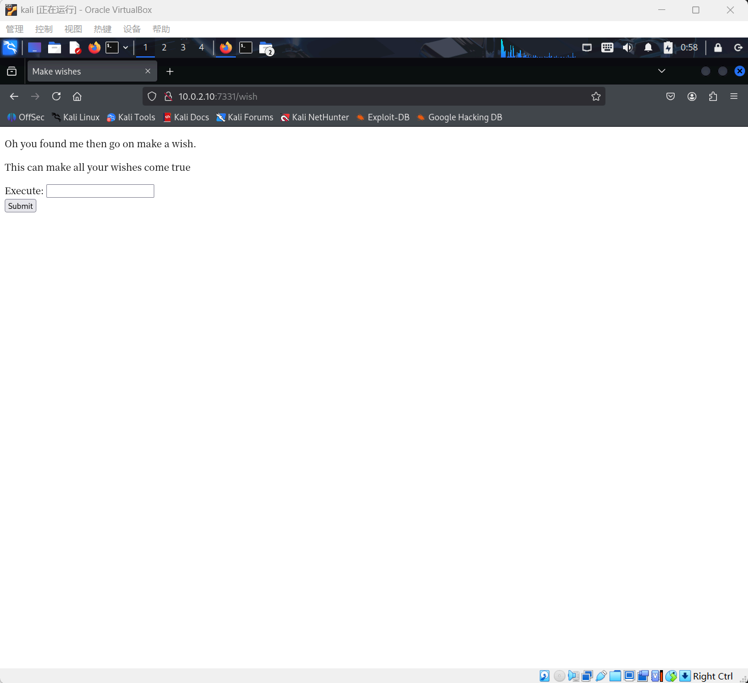This screenshot has width=748, height=683.
Task: Open the recent tabs view button
Action: 12,71
